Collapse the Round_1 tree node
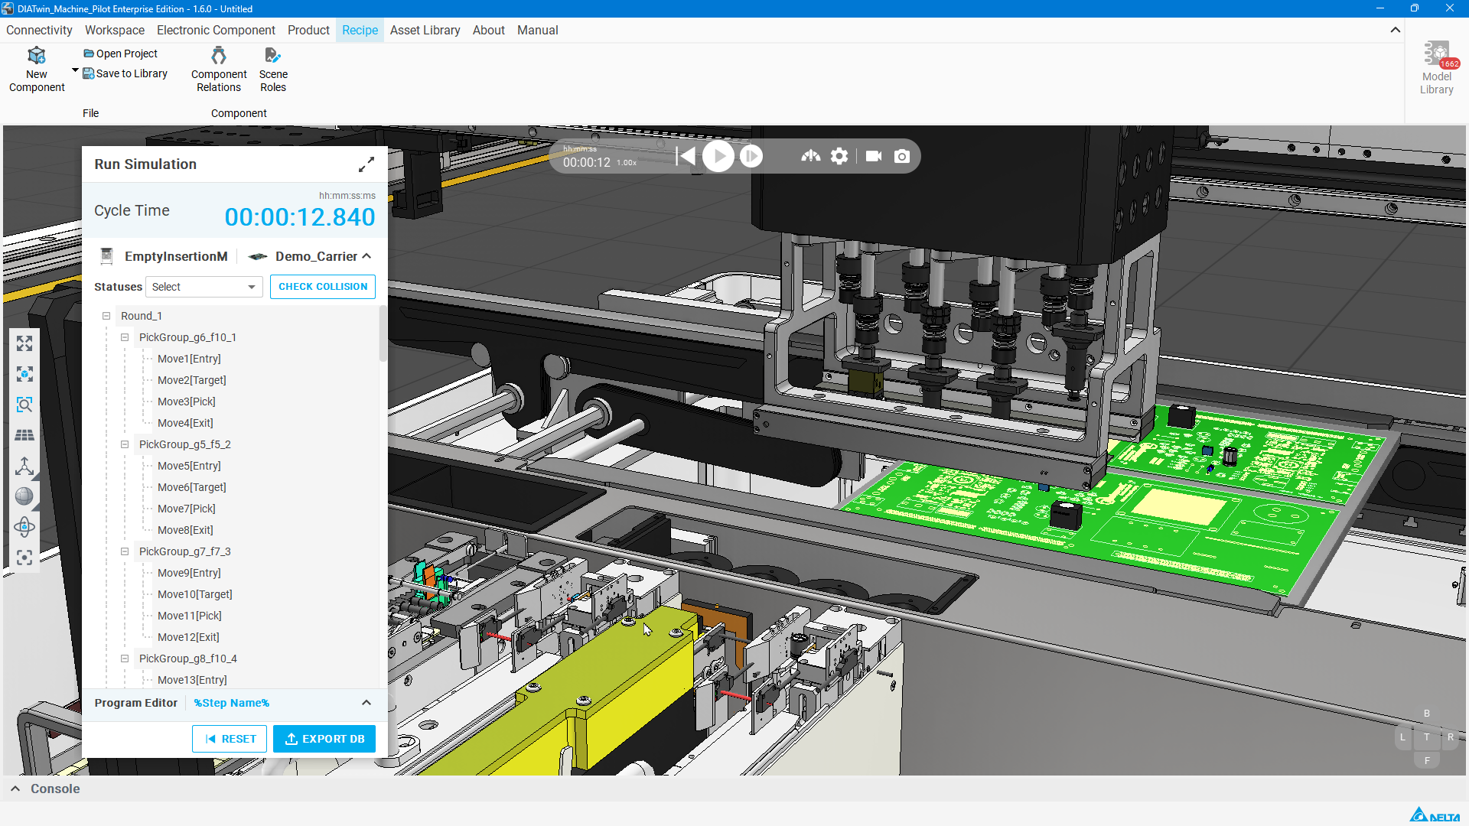 [106, 316]
